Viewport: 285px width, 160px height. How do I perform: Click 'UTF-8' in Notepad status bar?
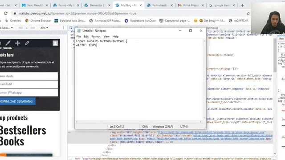(184, 126)
